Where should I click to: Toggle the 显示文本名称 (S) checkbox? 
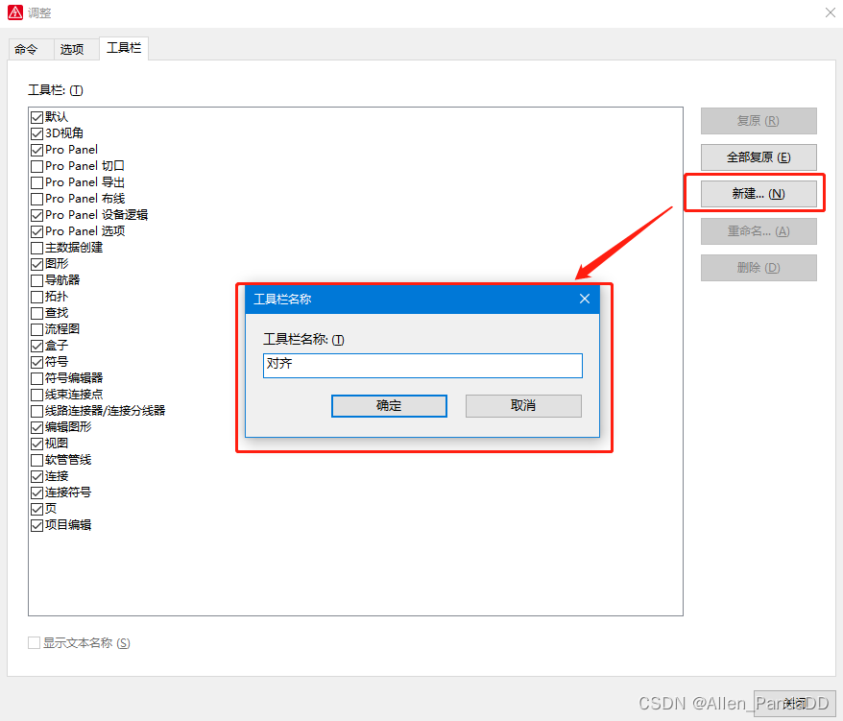click(34, 643)
